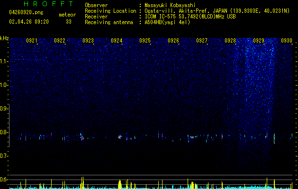Click the observer name Masayuki Kobayashi
Image resolution: width=298 pixels, height=189 pixels.
click(x=170, y=5)
